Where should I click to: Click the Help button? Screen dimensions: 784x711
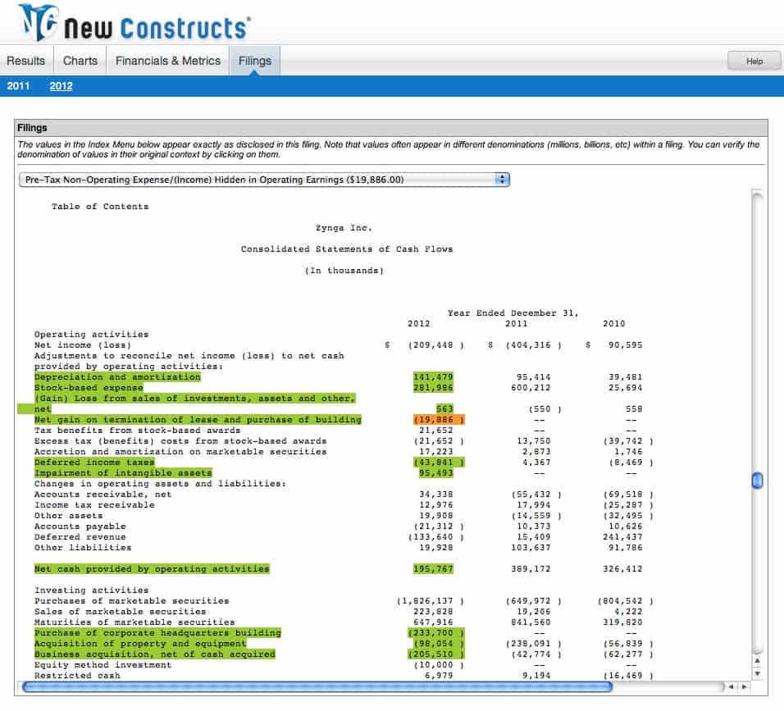coord(754,61)
